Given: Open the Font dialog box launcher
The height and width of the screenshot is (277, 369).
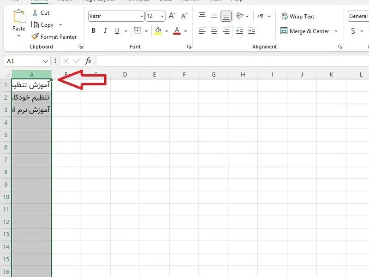Looking at the screenshot, I should click(x=189, y=47).
